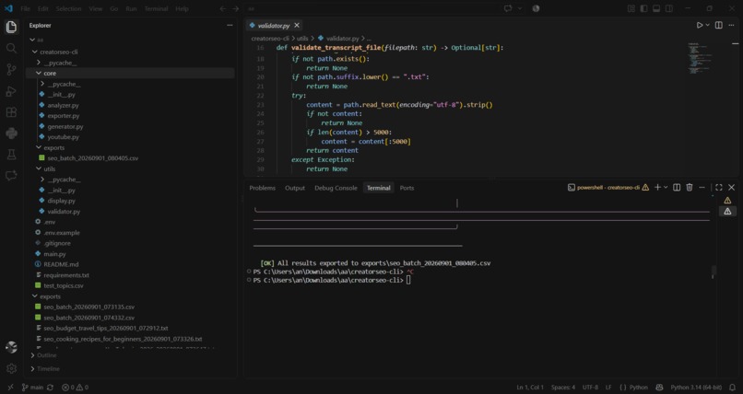Open the Chat view in activity bar
Viewport: 743px width, 394px height.
(11, 176)
